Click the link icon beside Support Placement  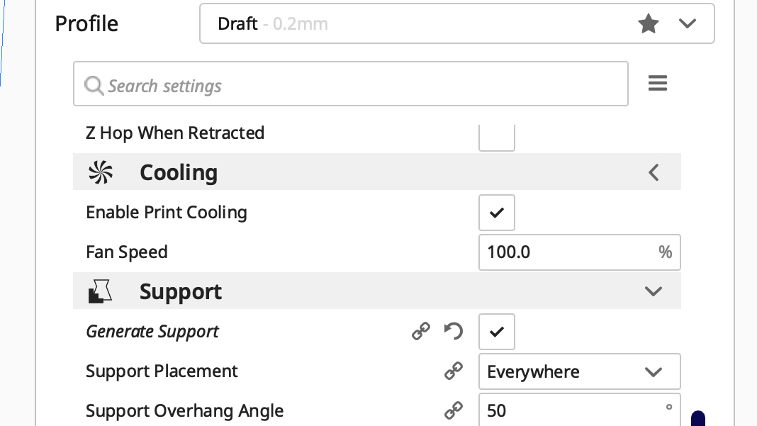click(x=453, y=371)
